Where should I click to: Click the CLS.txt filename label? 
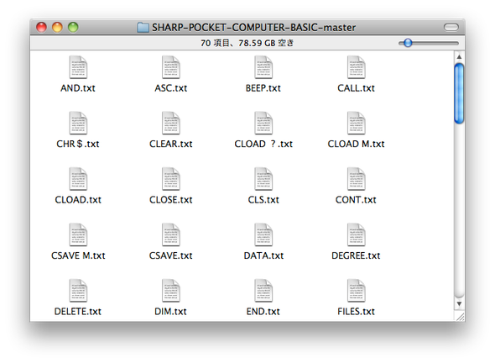pos(263,200)
